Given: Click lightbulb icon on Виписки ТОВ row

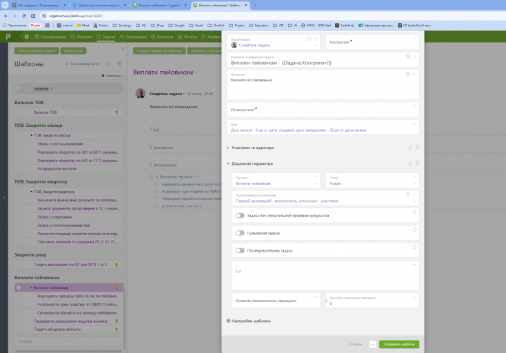Looking at the screenshot, I should click(117, 112).
